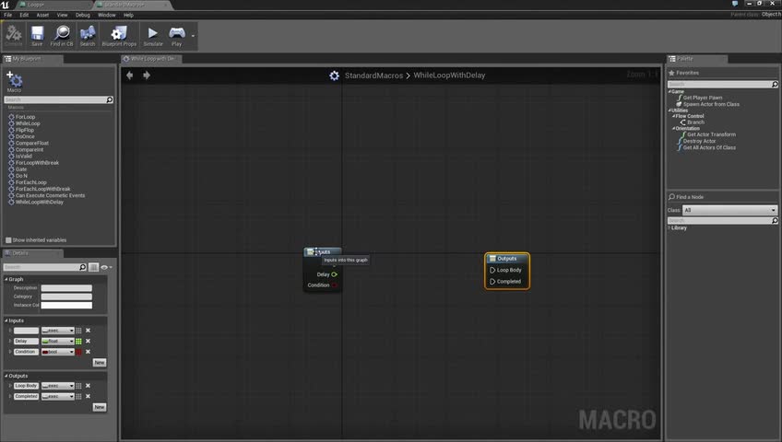
Task: Collapse the Outputs section in Details
Action: [6, 376]
